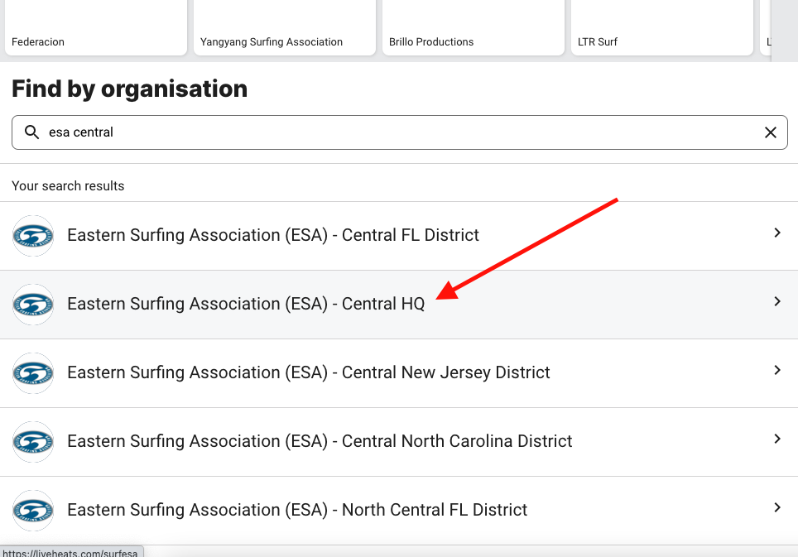Open Eastern Surfing Association Central HQ
This screenshot has width=798, height=557.
pos(399,305)
